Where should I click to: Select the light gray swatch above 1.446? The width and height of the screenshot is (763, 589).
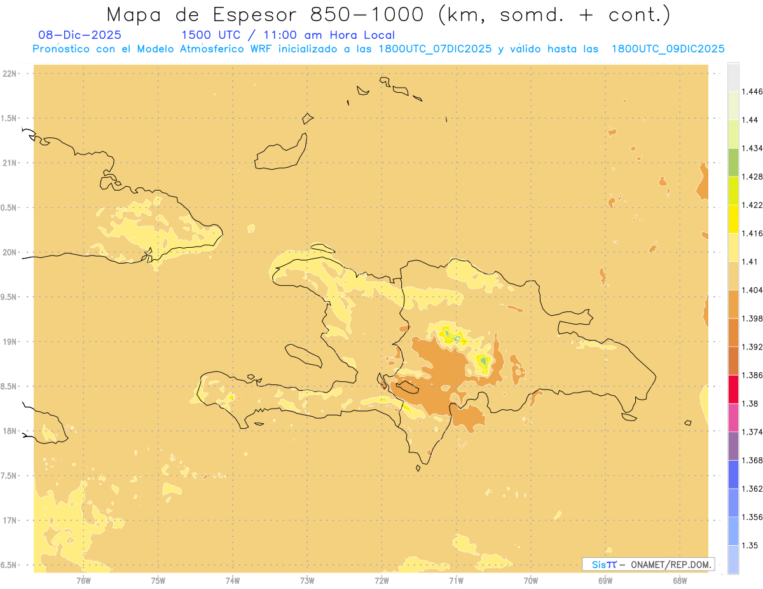(733, 77)
